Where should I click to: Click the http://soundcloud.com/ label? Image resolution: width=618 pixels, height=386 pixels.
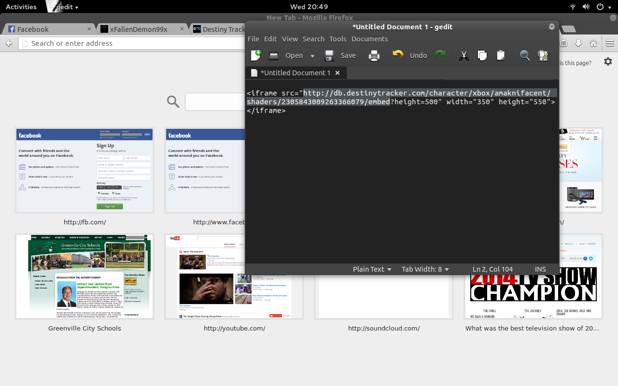(x=384, y=329)
